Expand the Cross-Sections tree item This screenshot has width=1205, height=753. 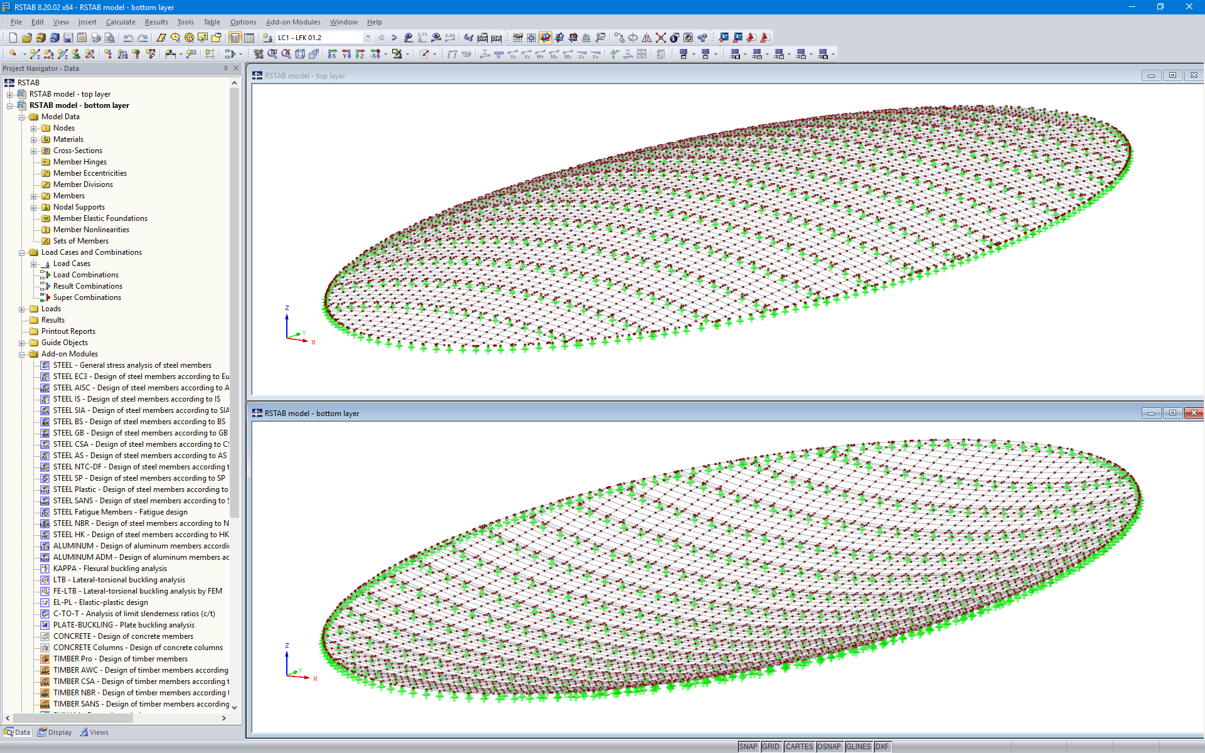[x=34, y=151]
